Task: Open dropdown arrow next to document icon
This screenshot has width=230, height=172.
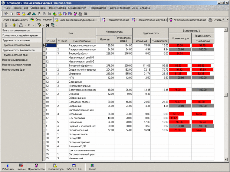Action: [10, 25]
